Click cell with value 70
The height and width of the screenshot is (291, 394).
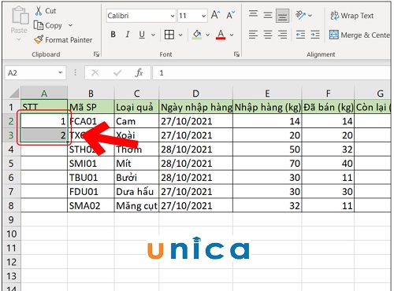[267, 164]
